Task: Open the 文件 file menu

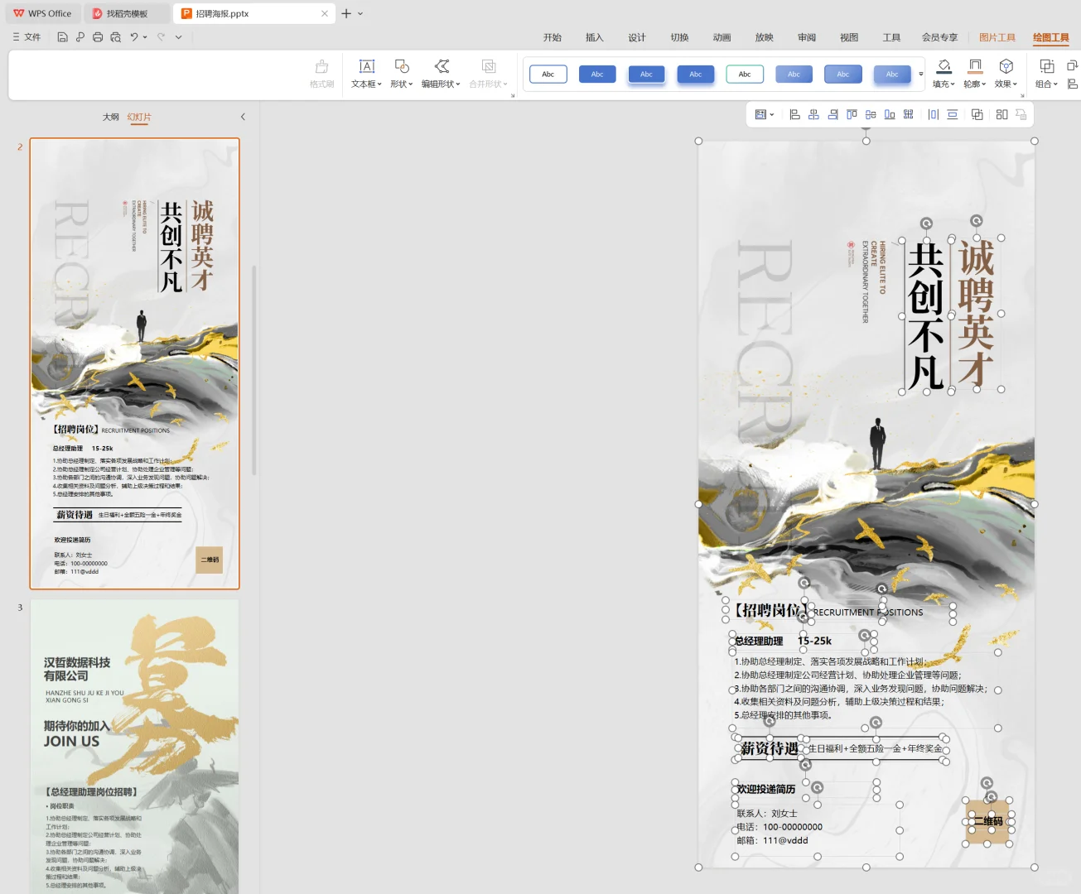Action: pyautogui.click(x=27, y=37)
